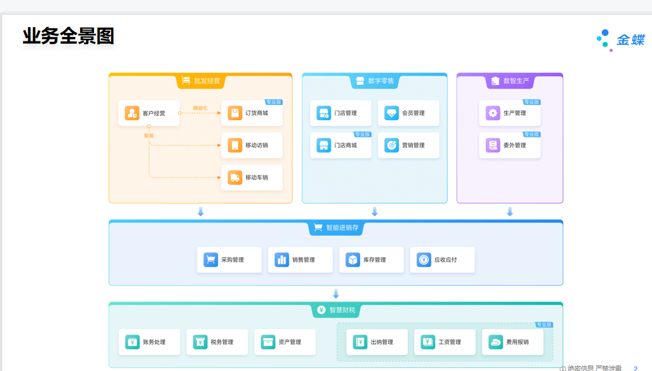Click the 金蝶 logo at top right

(x=621, y=40)
